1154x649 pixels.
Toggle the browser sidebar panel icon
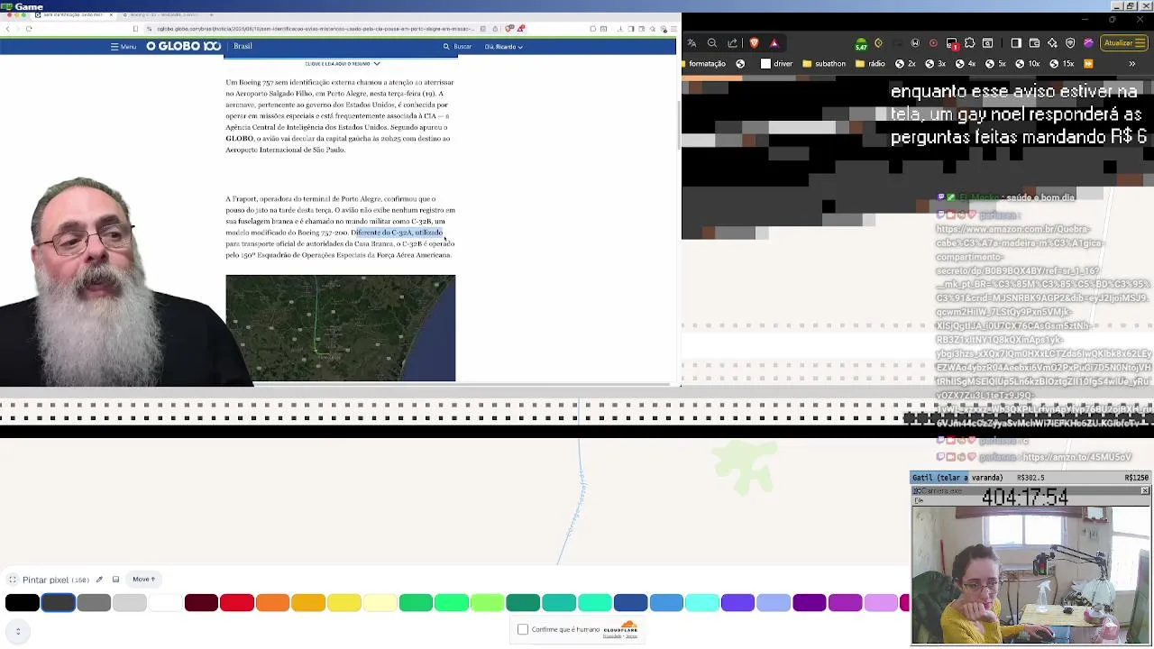[1016, 42]
